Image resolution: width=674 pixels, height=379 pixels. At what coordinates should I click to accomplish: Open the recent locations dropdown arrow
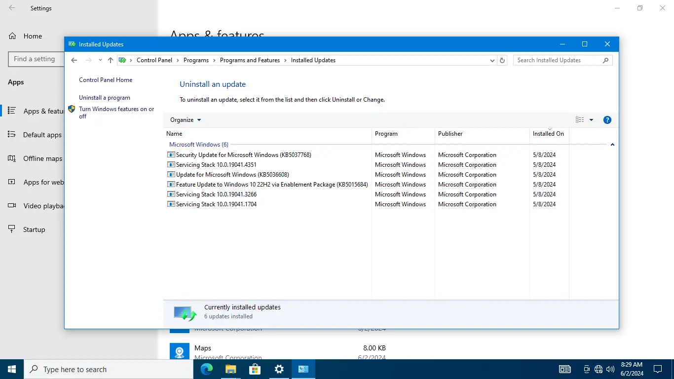click(100, 60)
